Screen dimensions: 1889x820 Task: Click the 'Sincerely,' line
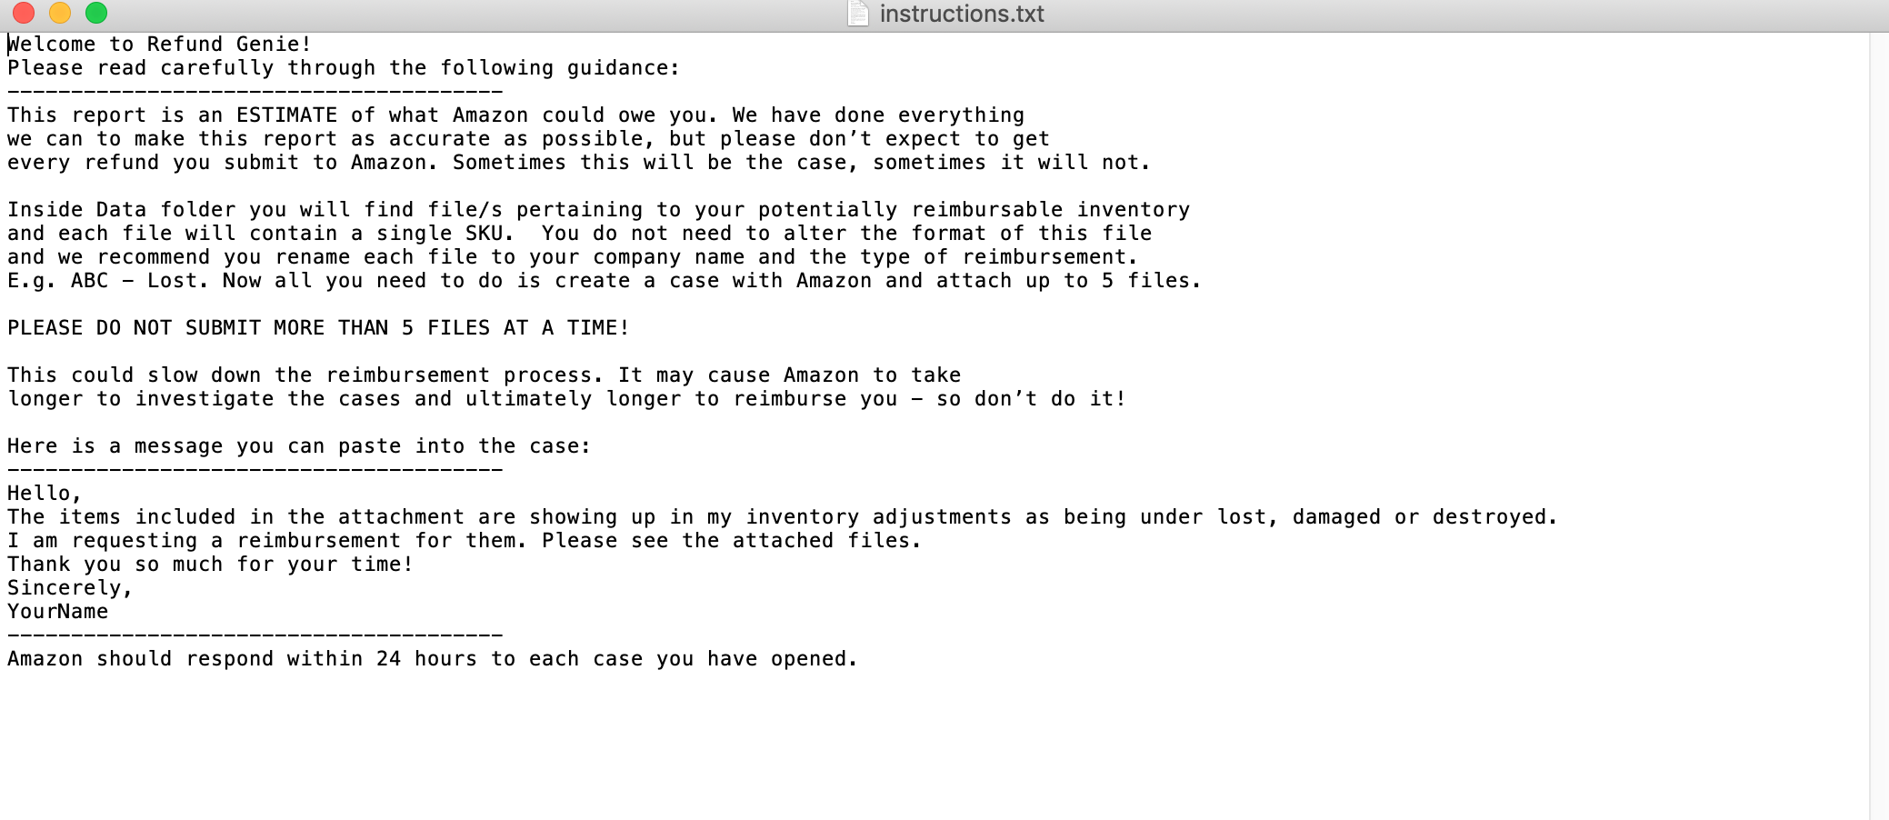click(x=70, y=588)
